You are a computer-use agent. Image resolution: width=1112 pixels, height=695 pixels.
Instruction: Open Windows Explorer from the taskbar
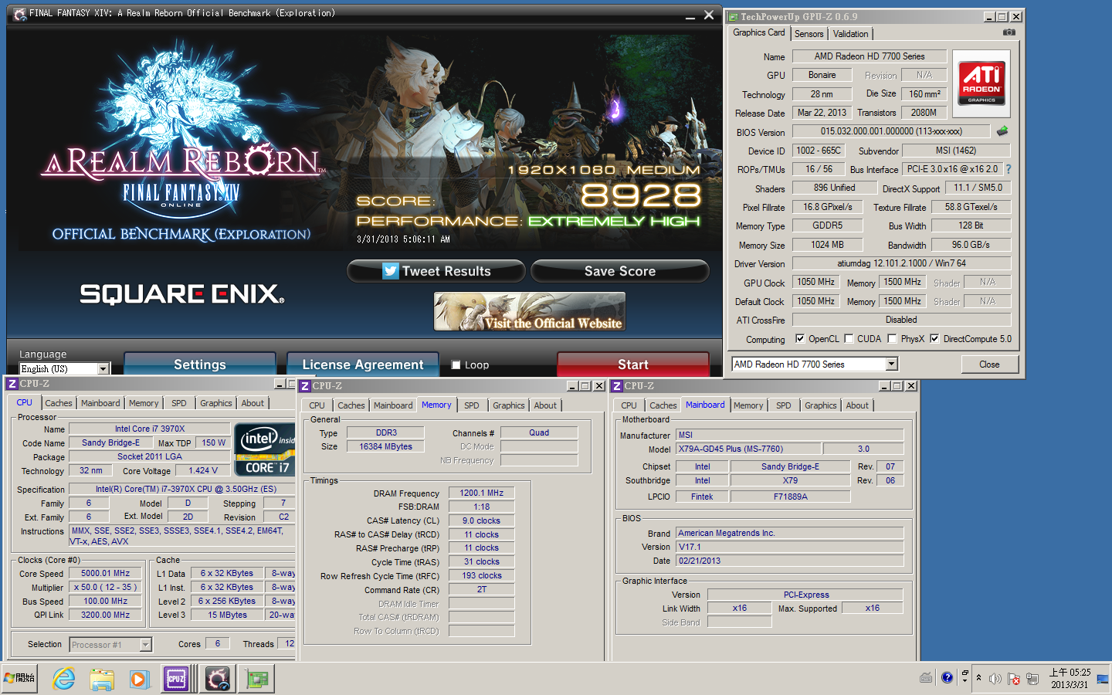click(x=101, y=679)
